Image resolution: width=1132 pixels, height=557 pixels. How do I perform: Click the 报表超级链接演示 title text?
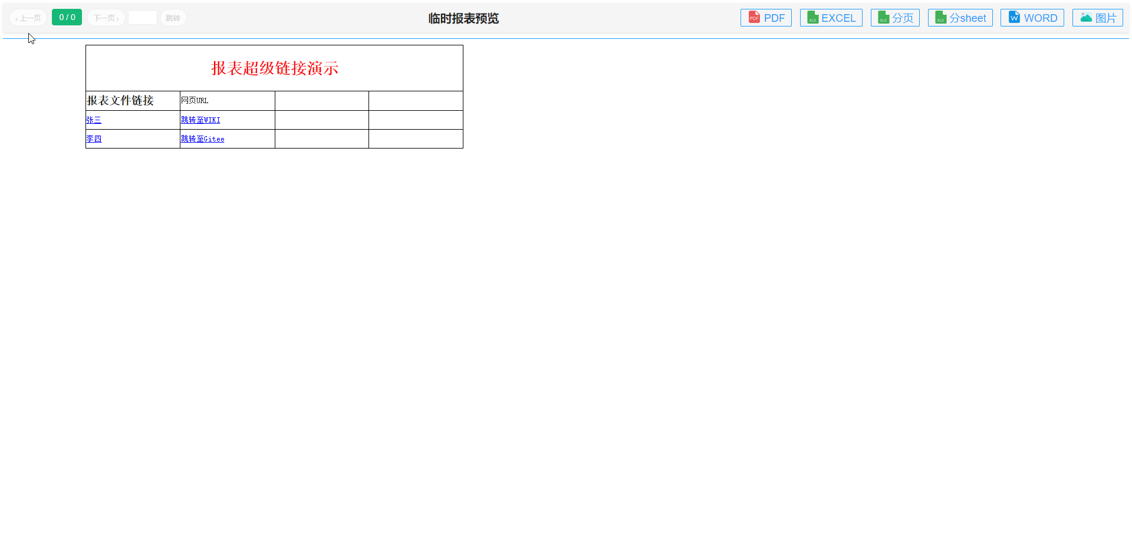(275, 68)
